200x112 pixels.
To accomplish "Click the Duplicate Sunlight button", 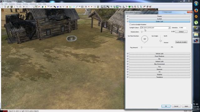I will point(181,42).
